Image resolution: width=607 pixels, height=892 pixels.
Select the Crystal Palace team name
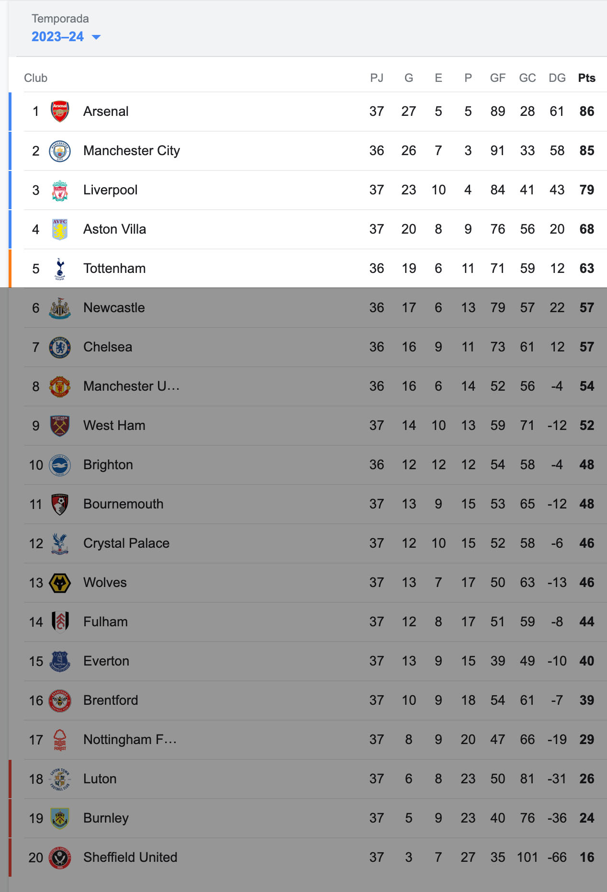[x=126, y=543]
